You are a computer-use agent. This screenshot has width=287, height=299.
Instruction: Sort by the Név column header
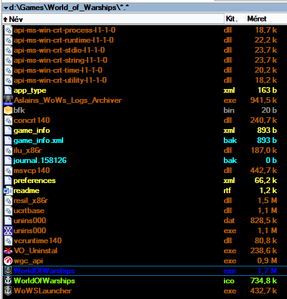tap(113, 19)
